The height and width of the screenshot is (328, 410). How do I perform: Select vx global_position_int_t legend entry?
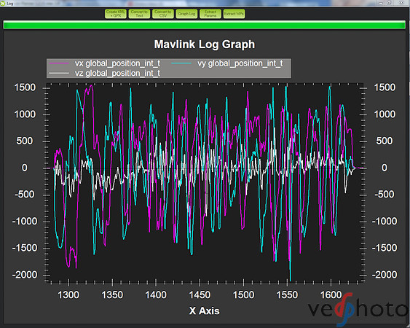pos(105,63)
